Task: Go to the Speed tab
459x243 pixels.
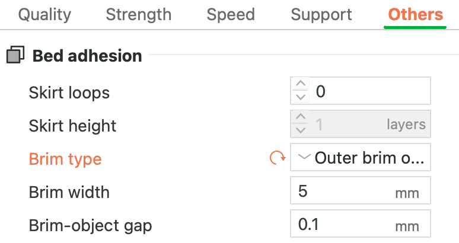Action: (x=231, y=15)
